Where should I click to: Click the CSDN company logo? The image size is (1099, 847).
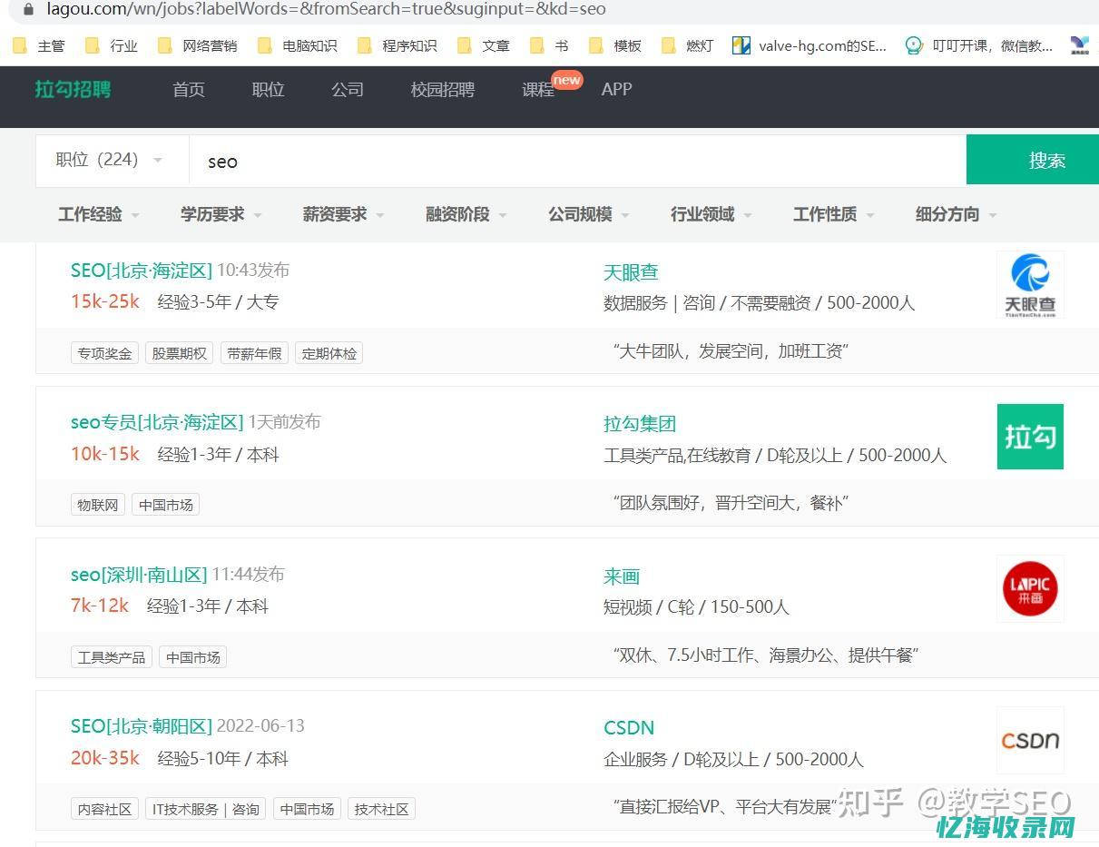click(1030, 740)
